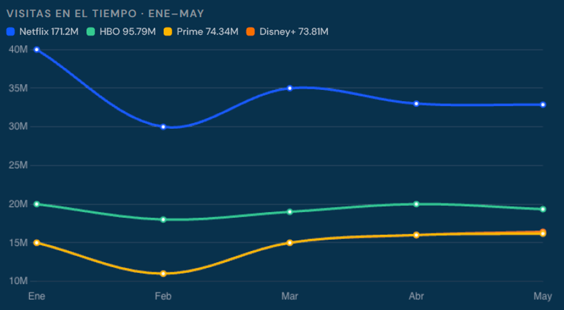Click the Abr x-axis label
The height and width of the screenshot is (310, 564).
416,296
